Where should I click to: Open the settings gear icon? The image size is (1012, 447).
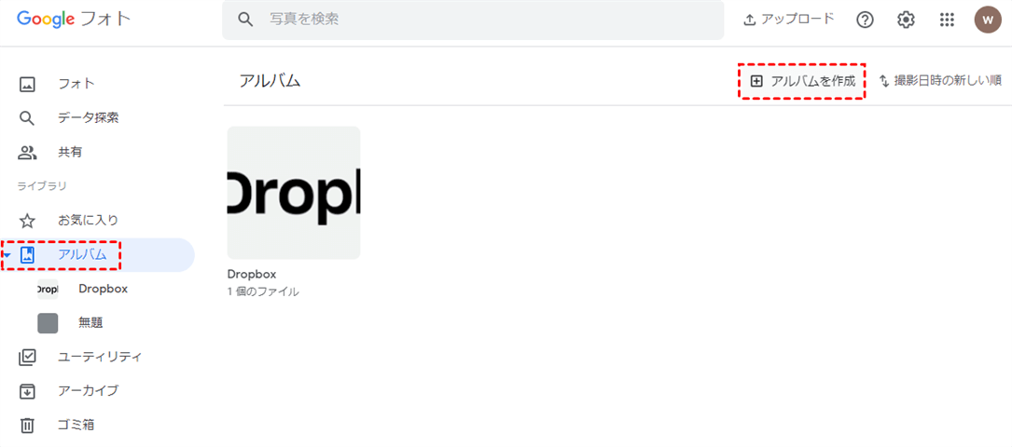click(906, 20)
